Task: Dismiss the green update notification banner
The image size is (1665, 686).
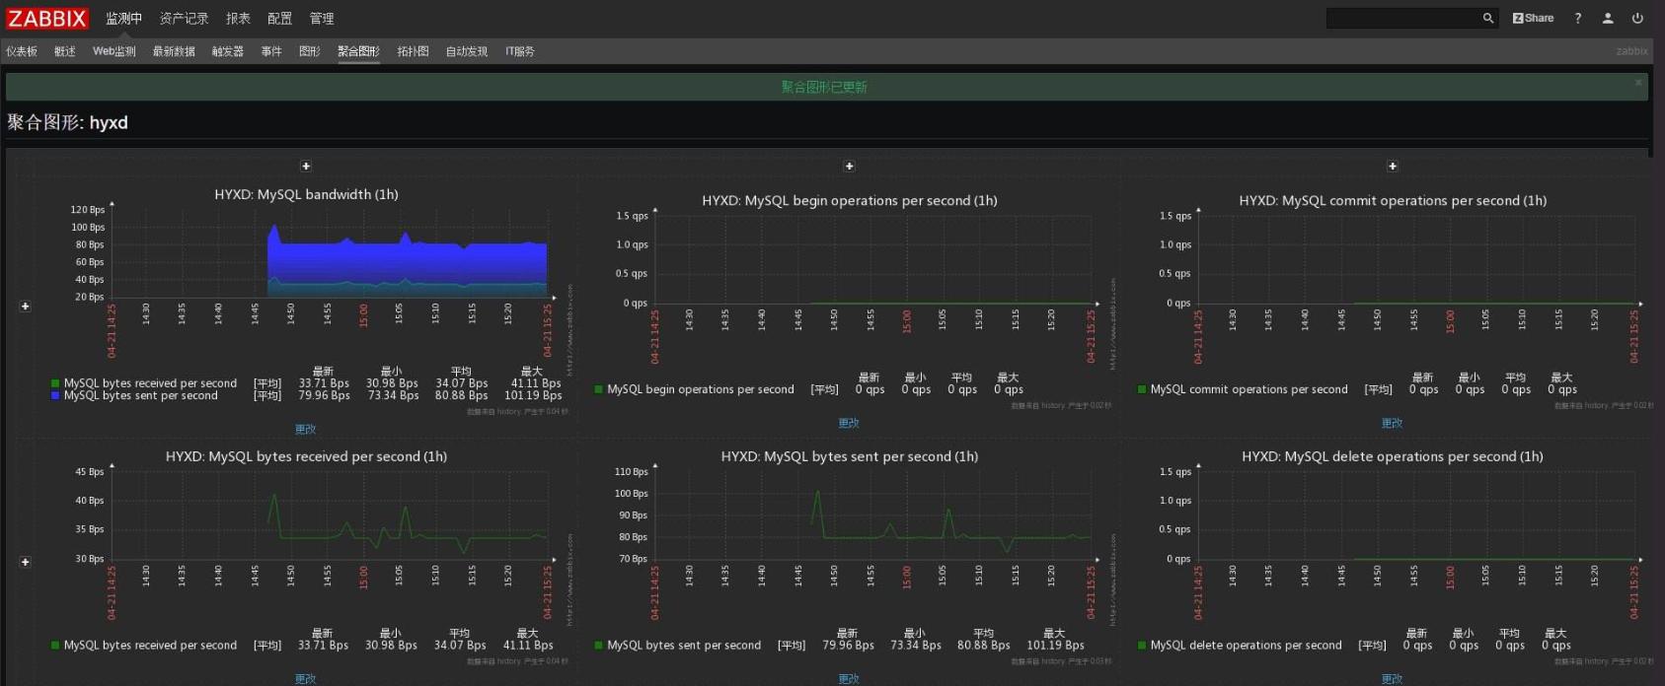Action: (1638, 83)
